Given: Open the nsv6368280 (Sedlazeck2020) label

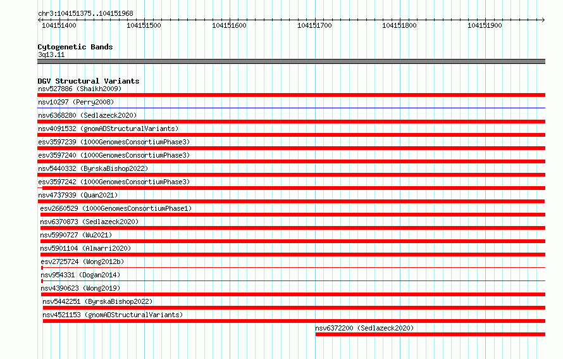Looking at the screenshot, I should [87, 115].
